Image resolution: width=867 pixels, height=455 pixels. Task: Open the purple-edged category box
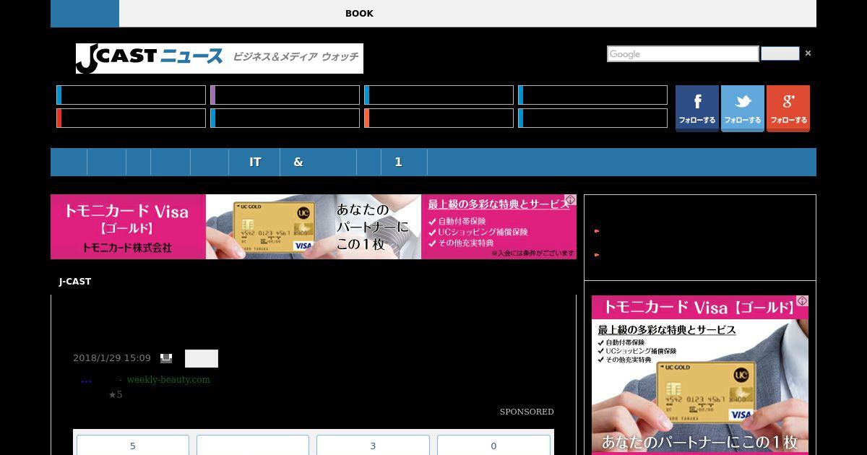click(285, 95)
